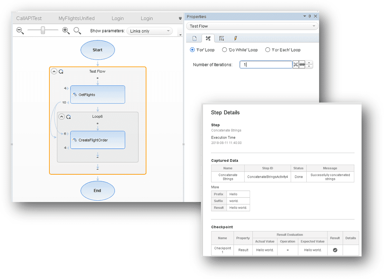Click the GetFlights step icon
Viewport: 384px width, 279px height.
coord(75,94)
